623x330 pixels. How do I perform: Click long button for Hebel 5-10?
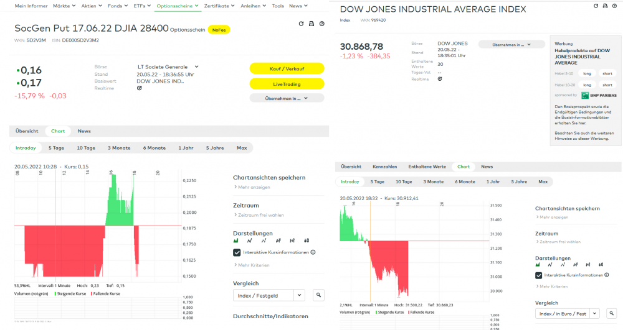click(x=587, y=73)
